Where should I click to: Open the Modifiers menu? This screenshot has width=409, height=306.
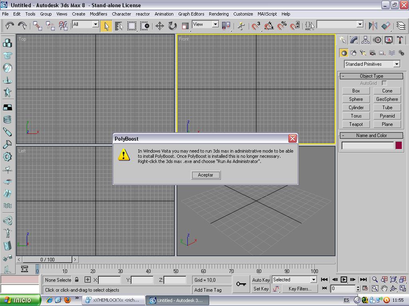pyautogui.click(x=98, y=14)
